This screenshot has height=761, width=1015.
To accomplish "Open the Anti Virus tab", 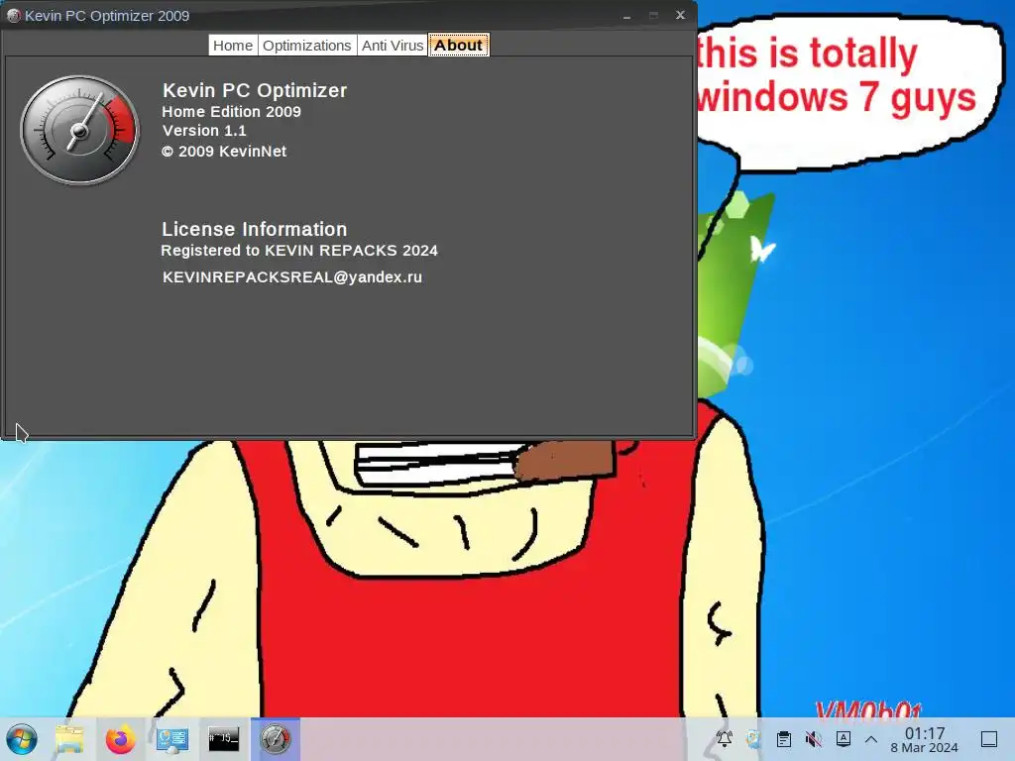I will (393, 46).
